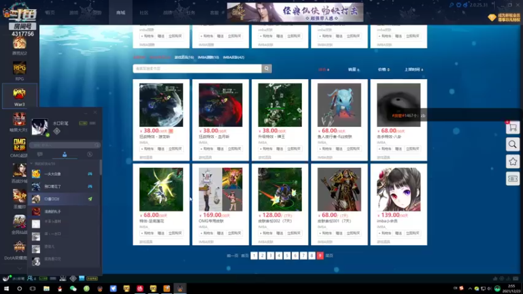Click the green paper-plane icon in highlighted friend row
Viewport: 523px width, 294px height.
click(x=90, y=199)
